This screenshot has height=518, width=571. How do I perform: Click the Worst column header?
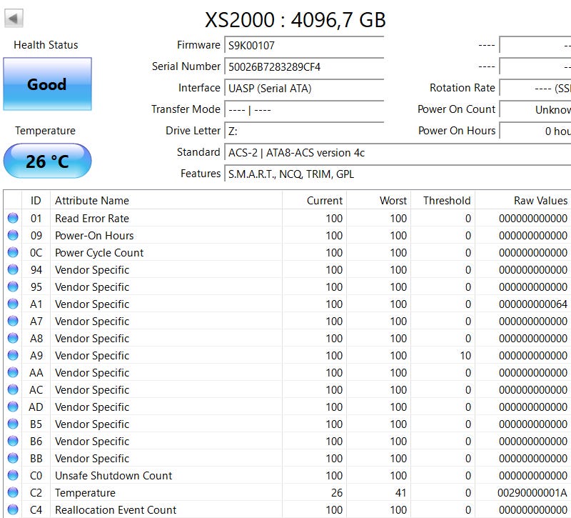(x=378, y=201)
